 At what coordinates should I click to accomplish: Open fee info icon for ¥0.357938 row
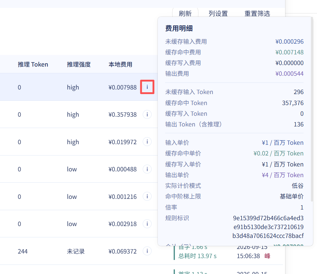point(147,115)
